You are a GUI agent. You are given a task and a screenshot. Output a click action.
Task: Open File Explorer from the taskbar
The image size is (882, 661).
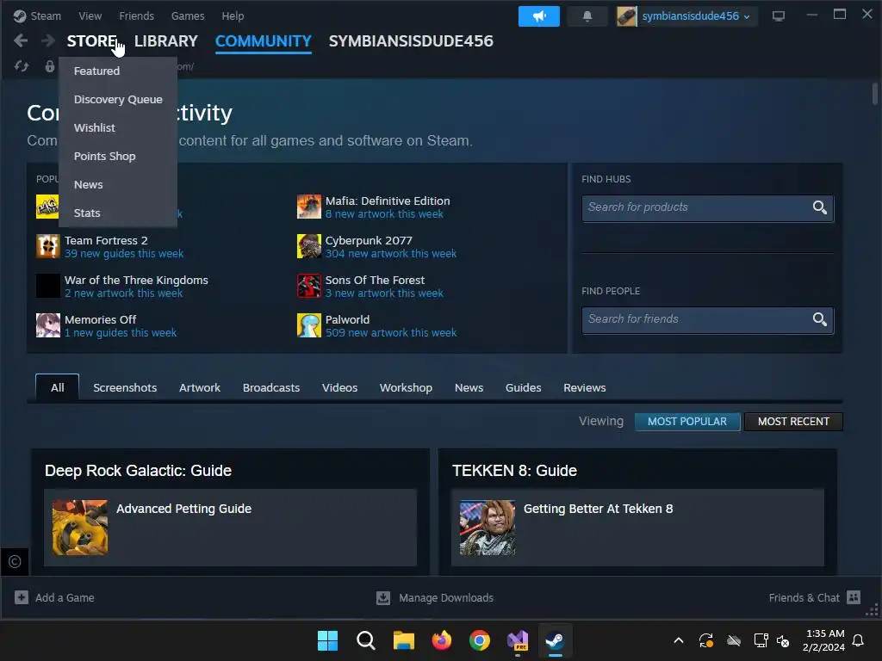pos(403,640)
